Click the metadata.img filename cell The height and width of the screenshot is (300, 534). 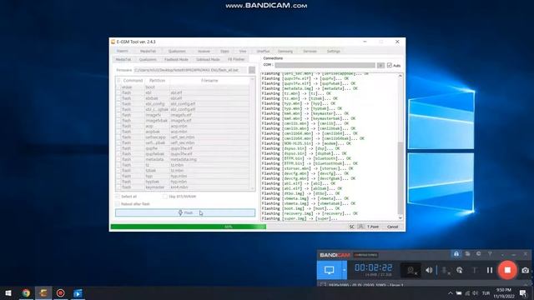[x=184, y=159]
